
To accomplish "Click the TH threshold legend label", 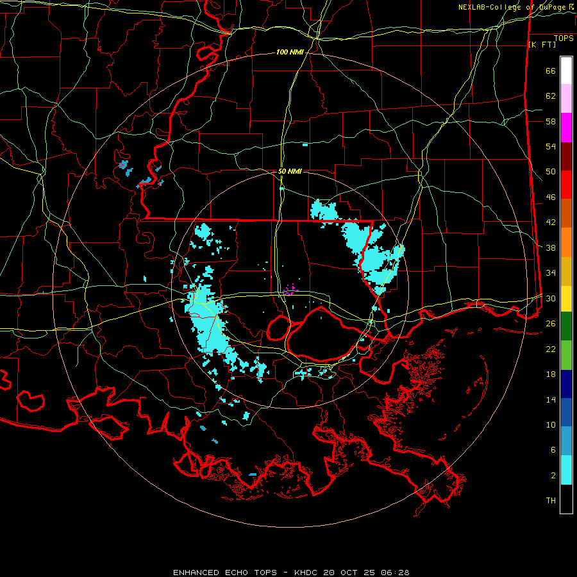I will (x=551, y=501).
